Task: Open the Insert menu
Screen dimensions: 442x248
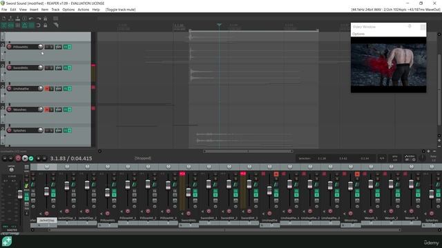Action: 34,10
